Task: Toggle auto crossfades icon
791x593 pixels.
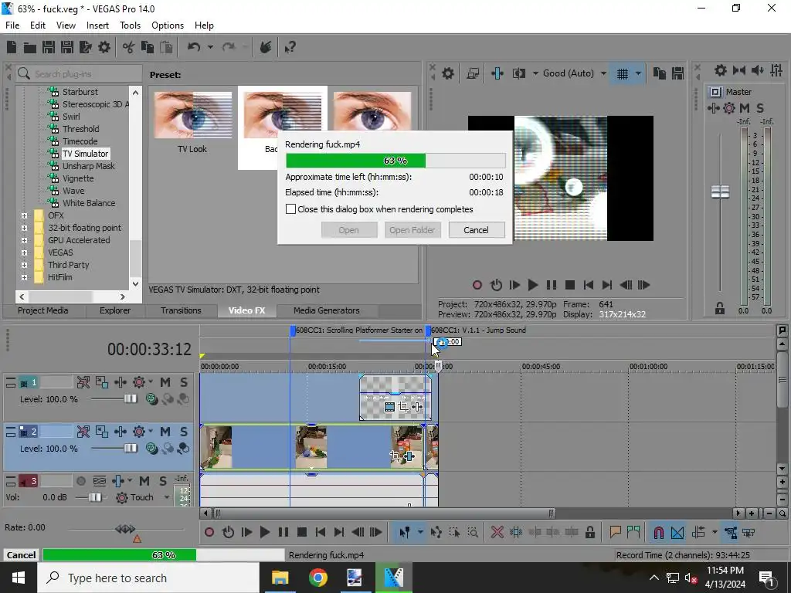Action: (x=677, y=532)
